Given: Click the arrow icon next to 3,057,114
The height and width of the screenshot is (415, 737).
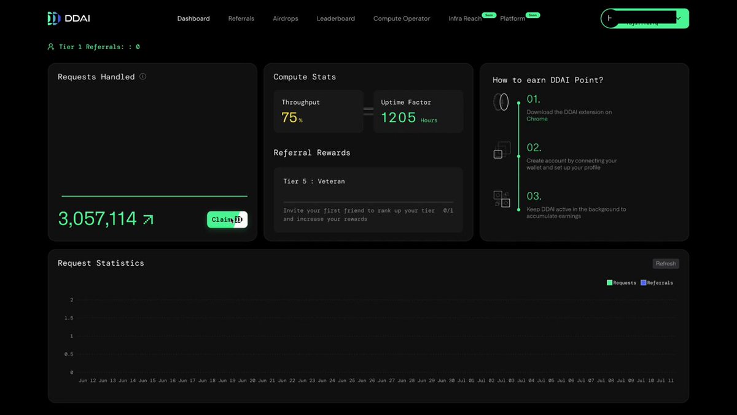Looking at the screenshot, I should pos(148,219).
